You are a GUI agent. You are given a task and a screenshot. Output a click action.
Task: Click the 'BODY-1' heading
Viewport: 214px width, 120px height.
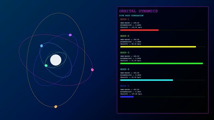pos(125,19)
